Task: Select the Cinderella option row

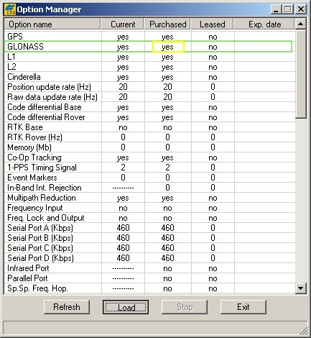Action: 149,77
